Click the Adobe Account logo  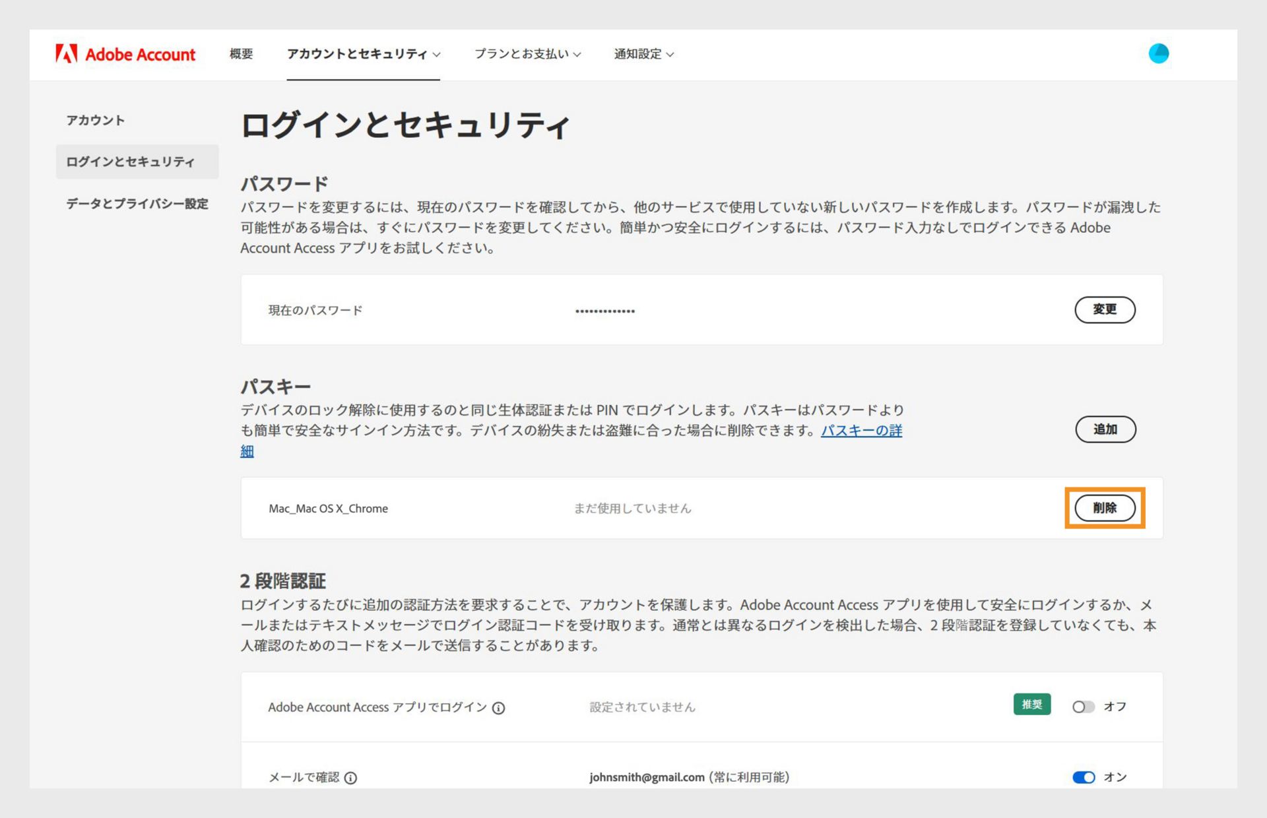click(125, 53)
